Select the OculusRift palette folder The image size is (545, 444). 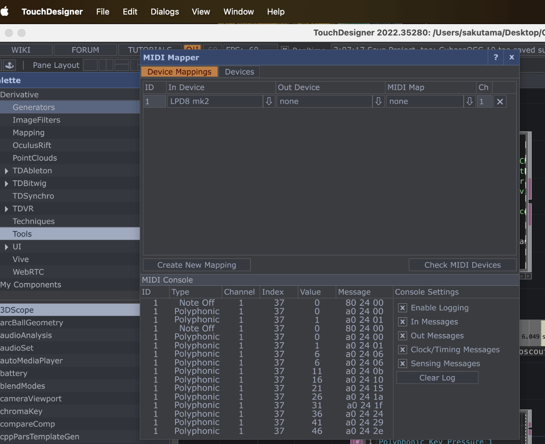[x=70, y=145]
